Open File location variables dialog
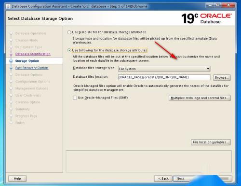This screenshot has width=241, height=186. coord(211,142)
